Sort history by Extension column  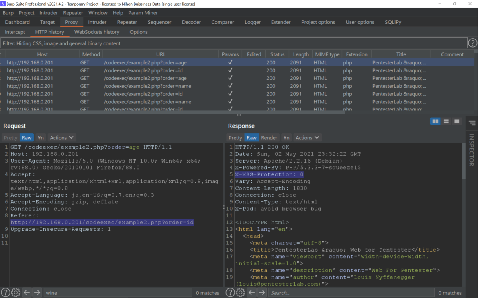pos(357,54)
